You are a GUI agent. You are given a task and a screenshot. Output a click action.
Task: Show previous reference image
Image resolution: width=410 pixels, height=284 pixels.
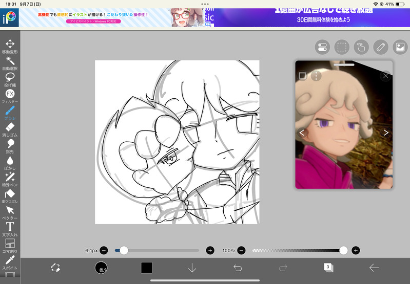click(302, 133)
